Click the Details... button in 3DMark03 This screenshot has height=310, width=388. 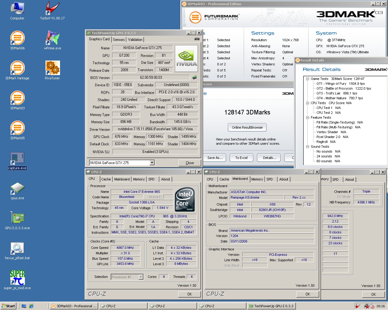(x=269, y=158)
